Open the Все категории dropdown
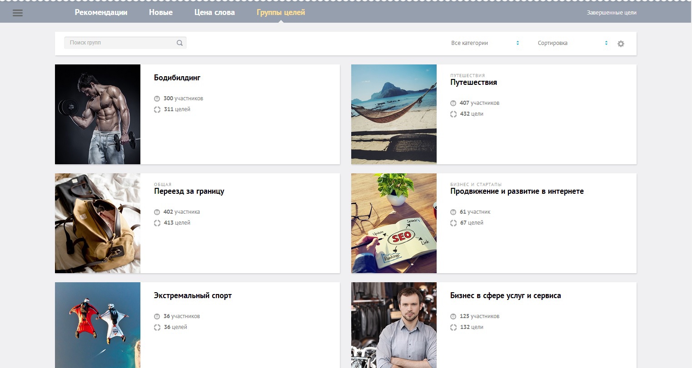This screenshot has width=692, height=368. pos(470,43)
